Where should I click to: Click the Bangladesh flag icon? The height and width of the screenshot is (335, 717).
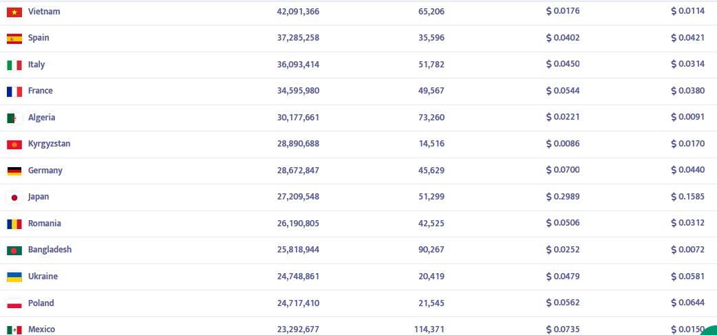(x=14, y=250)
